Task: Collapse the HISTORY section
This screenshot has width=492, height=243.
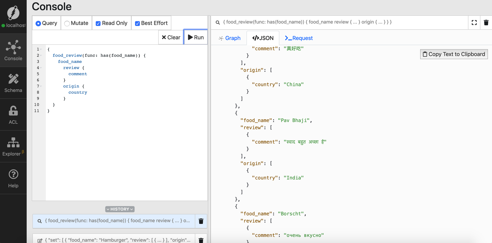Action: coord(120,209)
